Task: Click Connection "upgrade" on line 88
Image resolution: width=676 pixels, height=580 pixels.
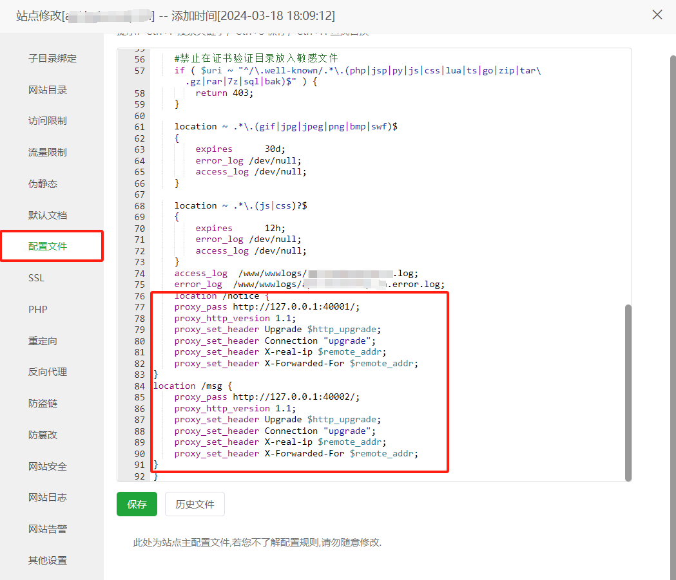Action: (275, 431)
